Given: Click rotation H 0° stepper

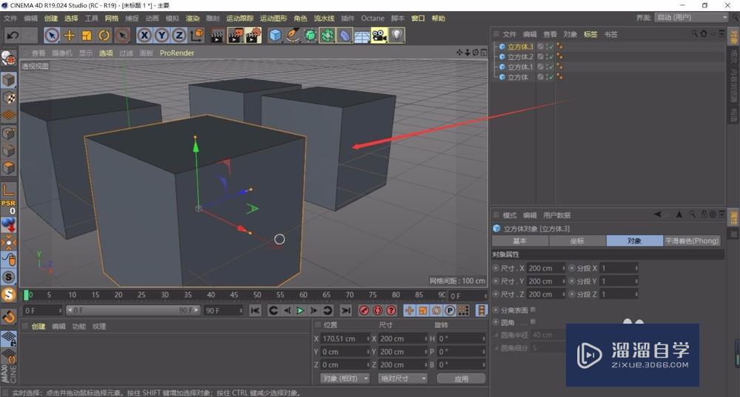Looking at the screenshot, I should [x=484, y=339].
